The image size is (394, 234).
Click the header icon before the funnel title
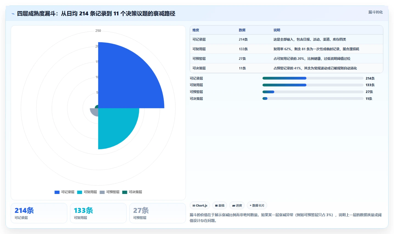pyautogui.click(x=13, y=14)
